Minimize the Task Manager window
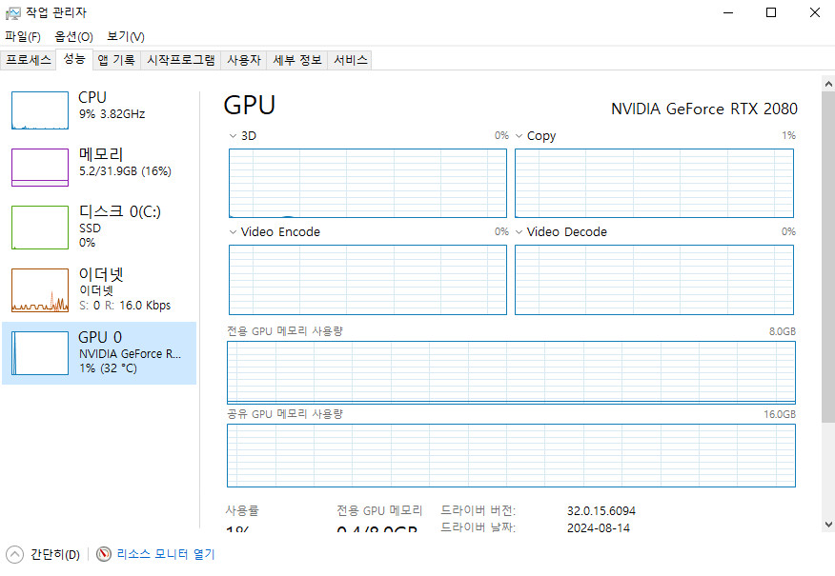The height and width of the screenshot is (576, 835). pos(728,12)
